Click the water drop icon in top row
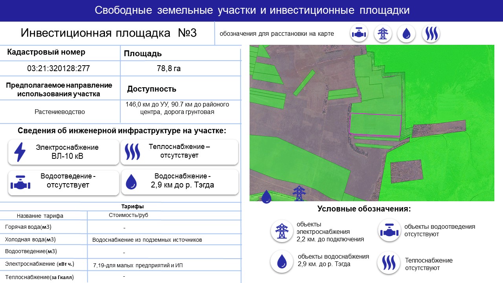Viewport: 503px width, 283px height. click(406, 34)
